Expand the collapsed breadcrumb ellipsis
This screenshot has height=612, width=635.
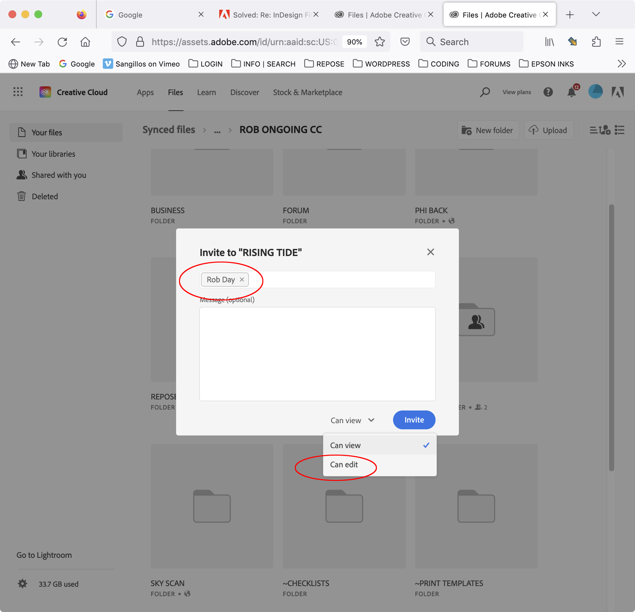(217, 130)
